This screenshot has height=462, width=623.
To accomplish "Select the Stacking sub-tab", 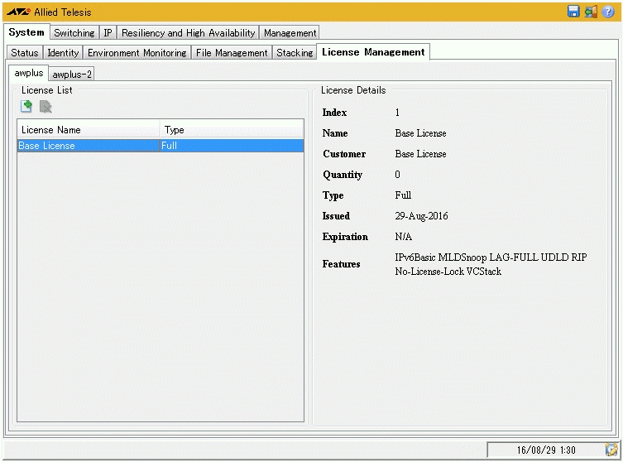I will pyautogui.click(x=295, y=53).
